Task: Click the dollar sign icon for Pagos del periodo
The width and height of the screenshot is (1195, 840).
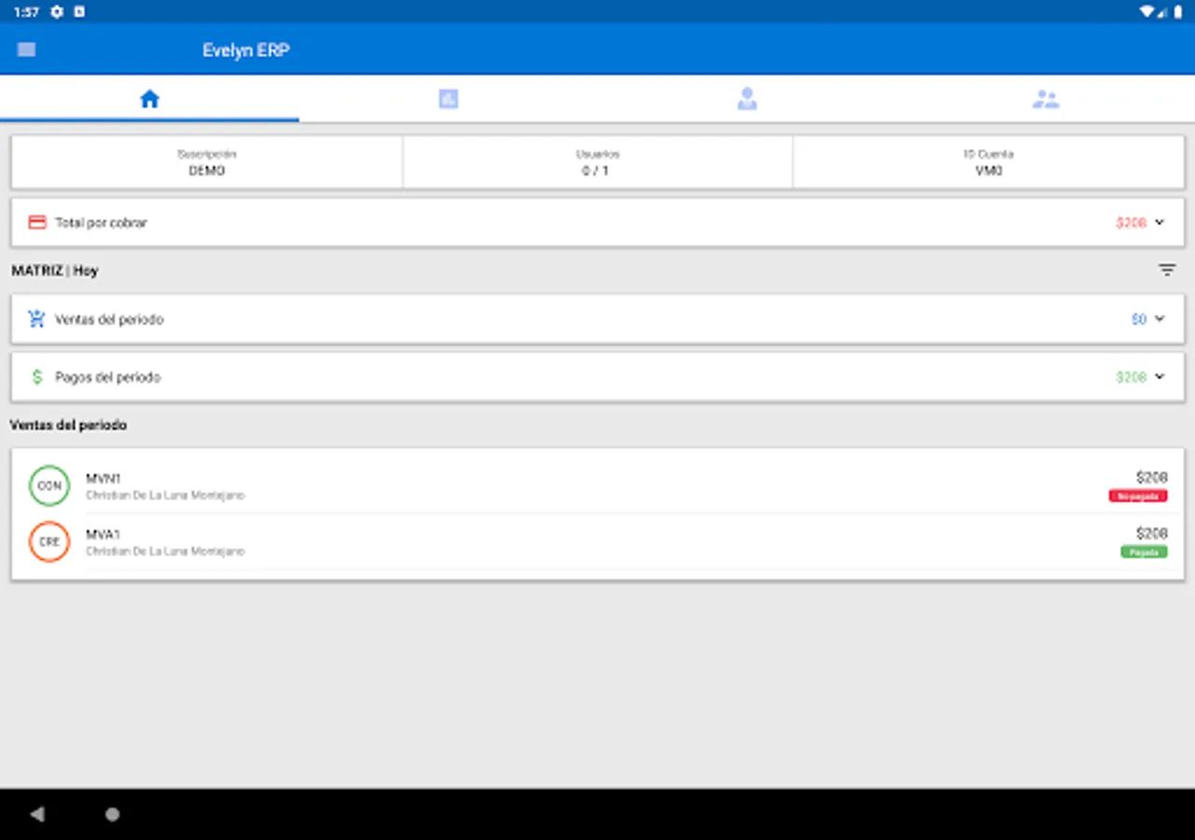Action: (37, 377)
